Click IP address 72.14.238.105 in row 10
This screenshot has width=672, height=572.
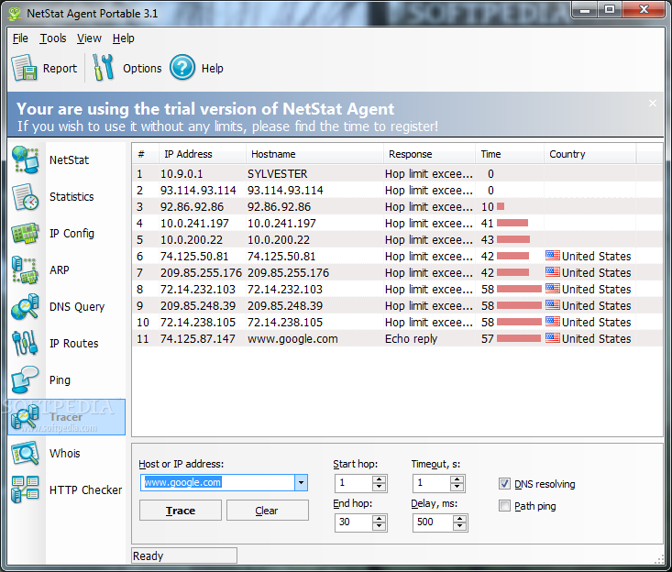[x=198, y=322]
